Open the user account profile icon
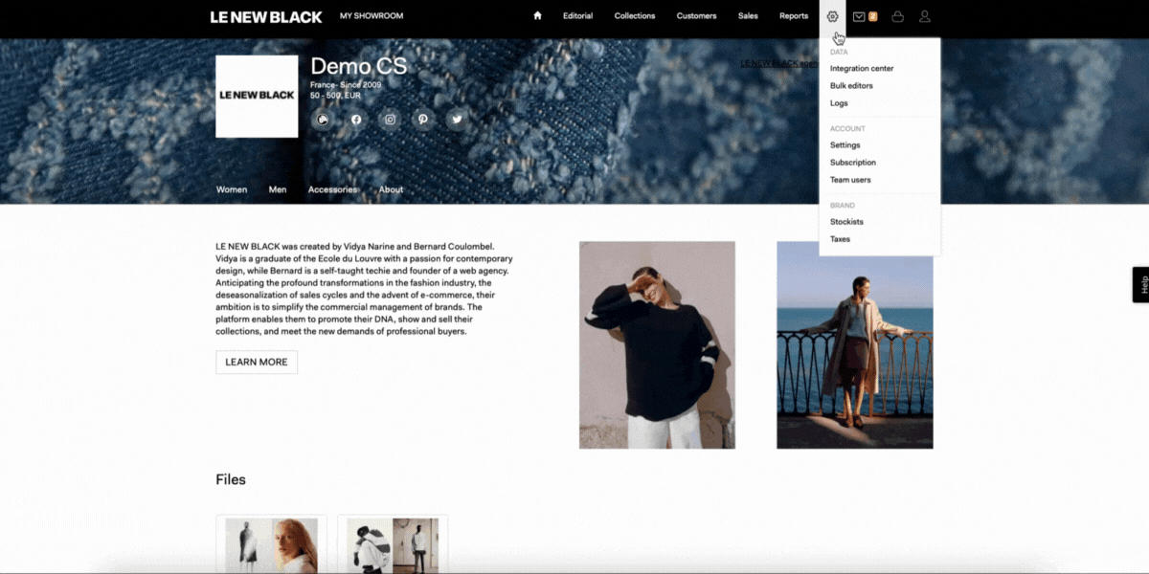The image size is (1149, 574). click(x=924, y=16)
